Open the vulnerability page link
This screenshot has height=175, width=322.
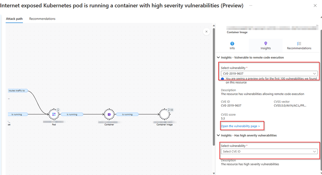(x=240, y=126)
